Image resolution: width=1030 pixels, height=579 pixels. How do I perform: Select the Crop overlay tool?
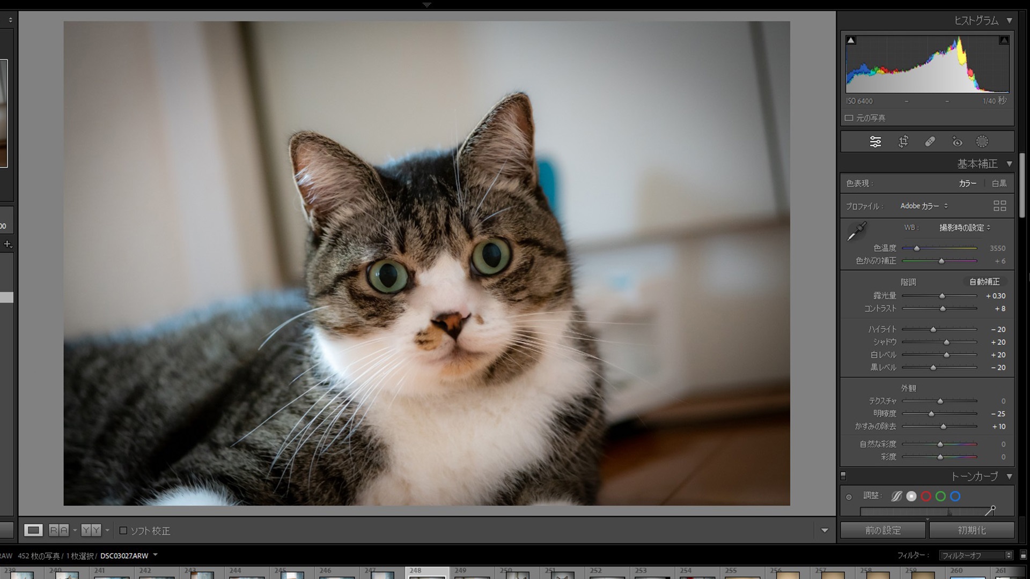pos(903,142)
